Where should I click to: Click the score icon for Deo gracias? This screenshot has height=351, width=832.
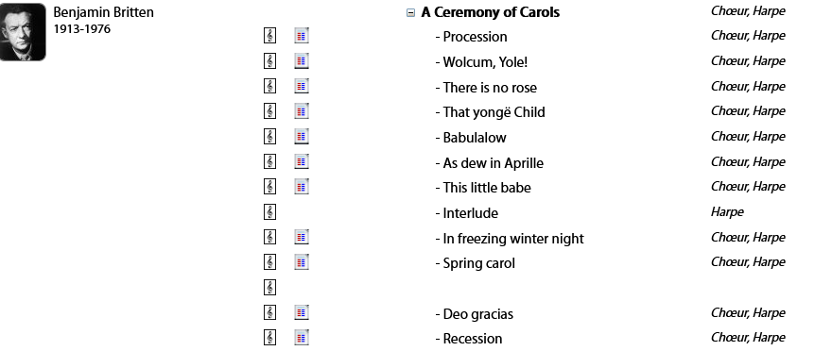(269, 312)
